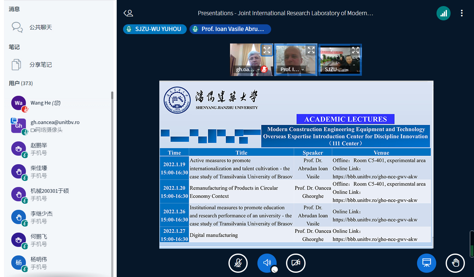Fullscreen the Prof. I... webcam video
Screen dimensions: 474x277
311,50
